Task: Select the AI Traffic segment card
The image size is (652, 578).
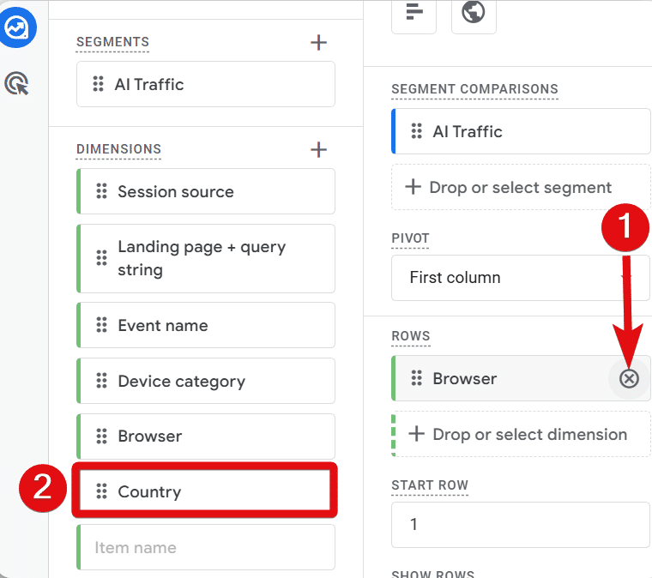Action: click(x=206, y=84)
